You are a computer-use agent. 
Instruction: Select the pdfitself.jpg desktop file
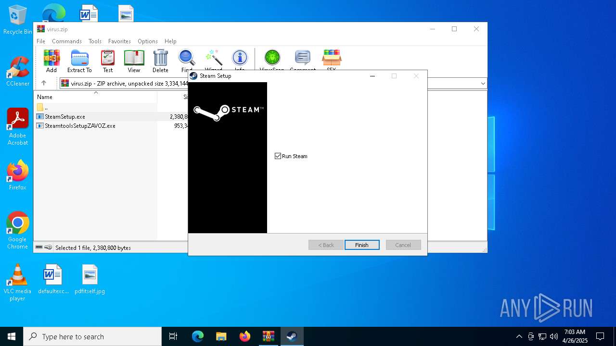90,279
